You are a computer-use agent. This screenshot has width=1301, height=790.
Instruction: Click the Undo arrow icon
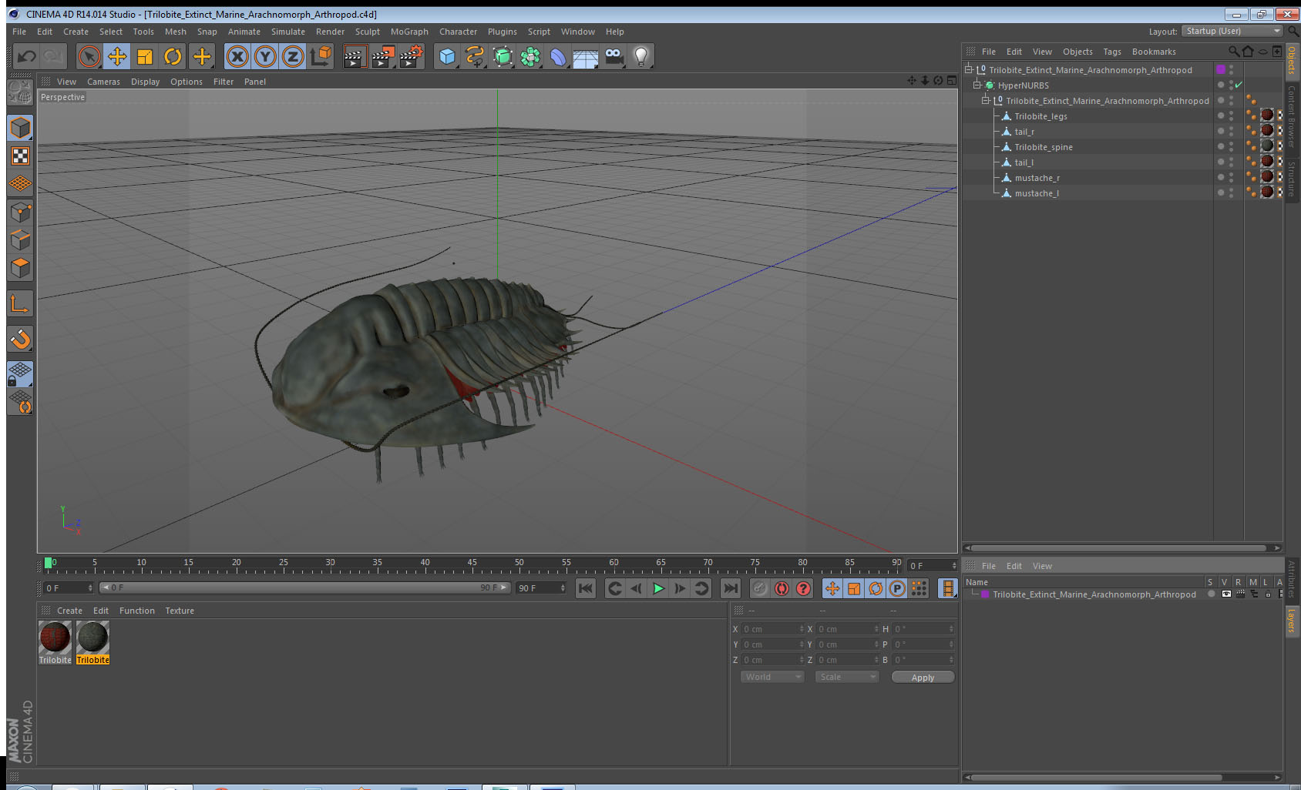point(26,56)
